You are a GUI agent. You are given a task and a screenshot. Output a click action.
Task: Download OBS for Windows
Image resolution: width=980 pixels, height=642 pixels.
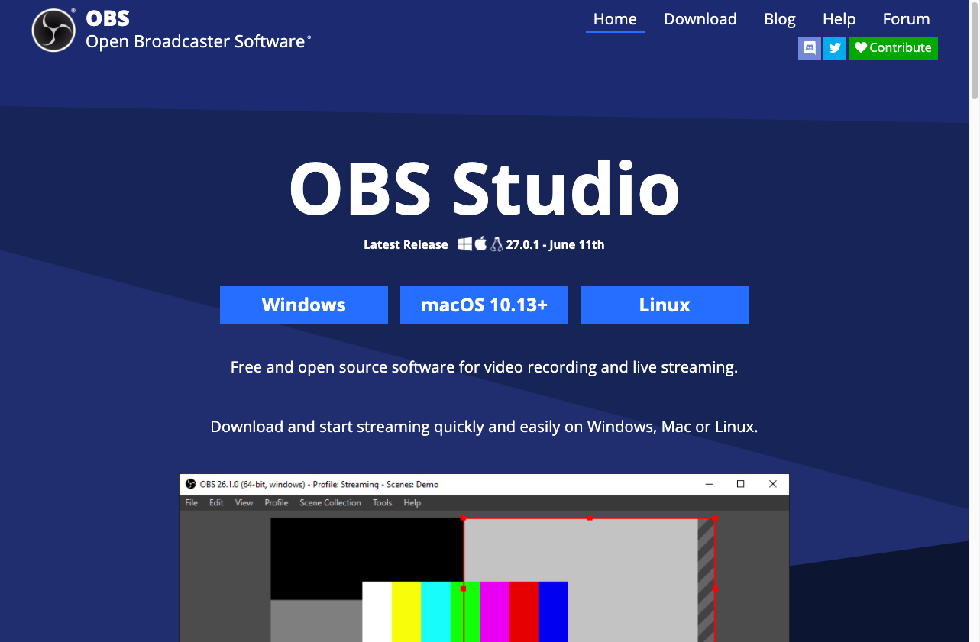(x=304, y=305)
